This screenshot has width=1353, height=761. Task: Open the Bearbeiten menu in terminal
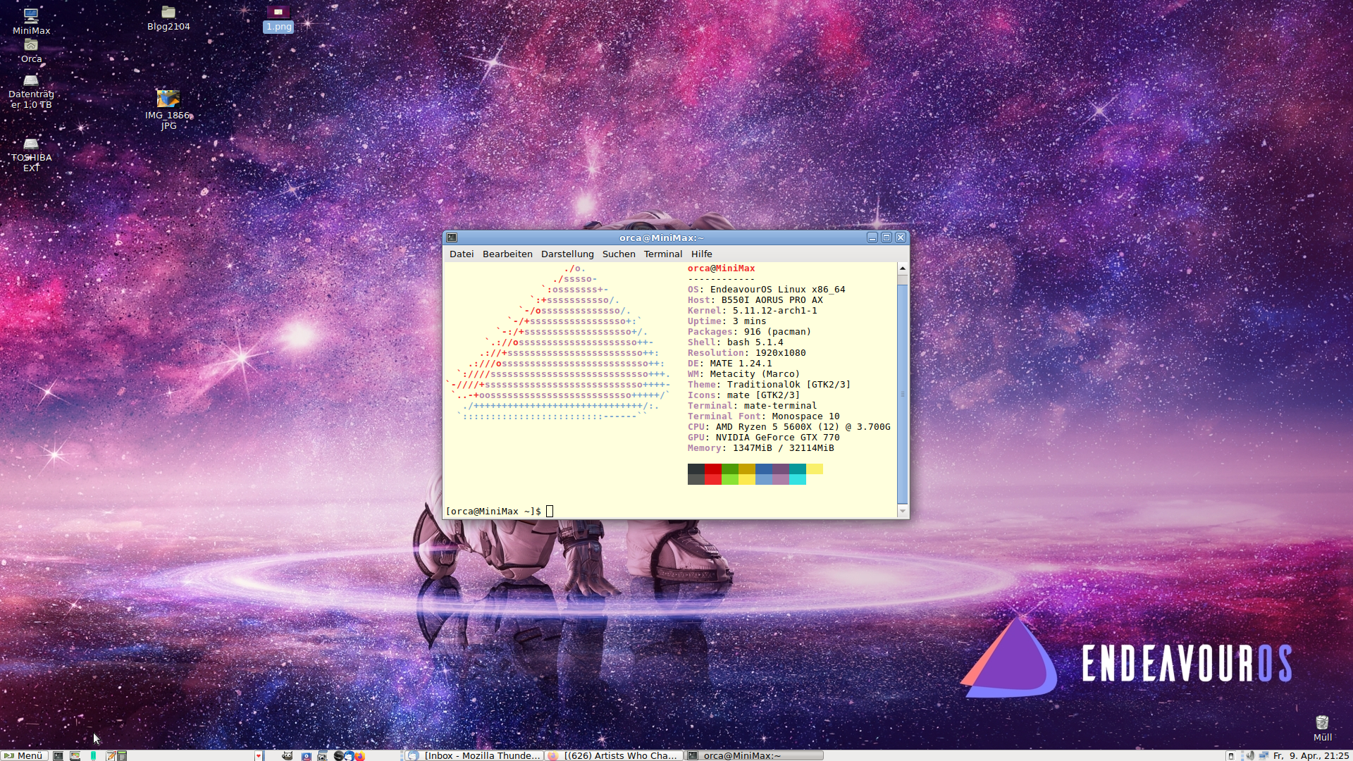(507, 254)
